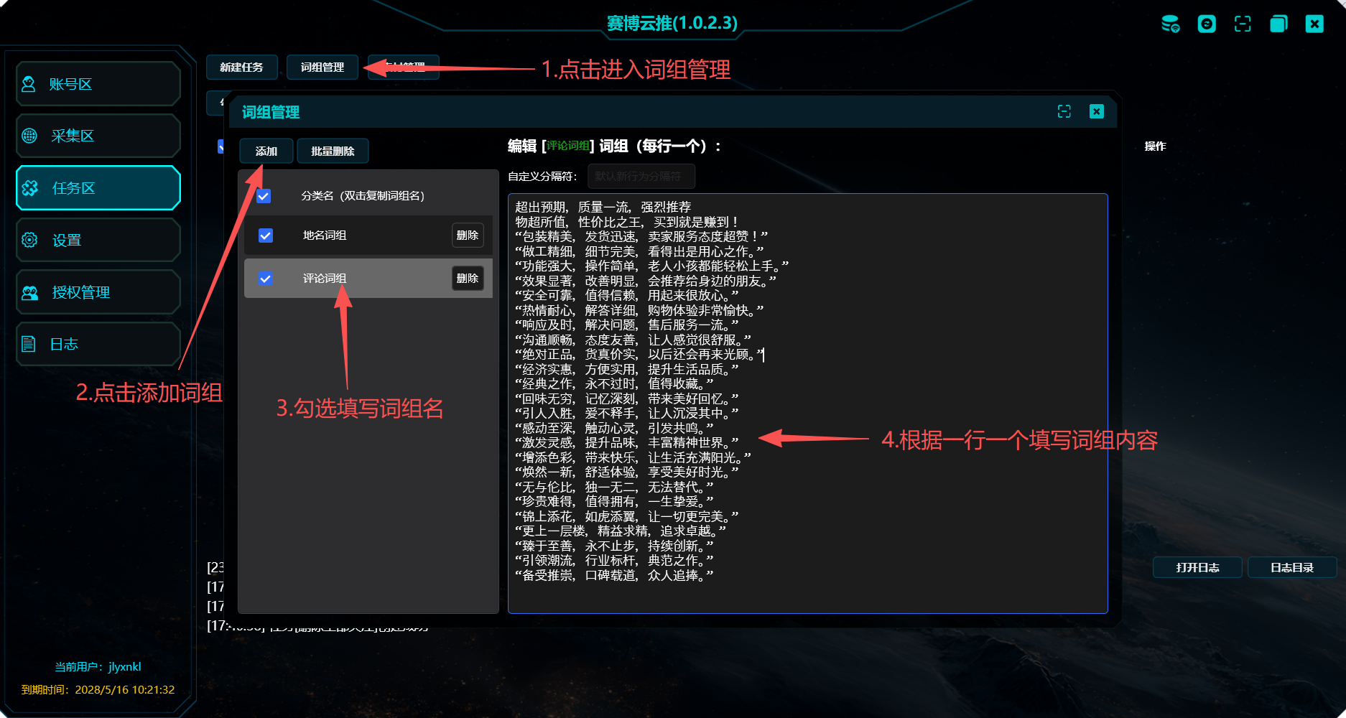Screen dimensions: 1346x718
Task: Switch to the 新建任务 tab
Action: pyautogui.click(x=242, y=67)
